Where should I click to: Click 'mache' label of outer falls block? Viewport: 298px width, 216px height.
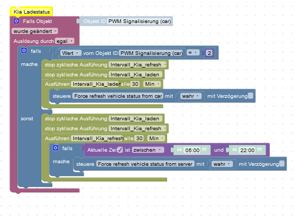coord(29,64)
